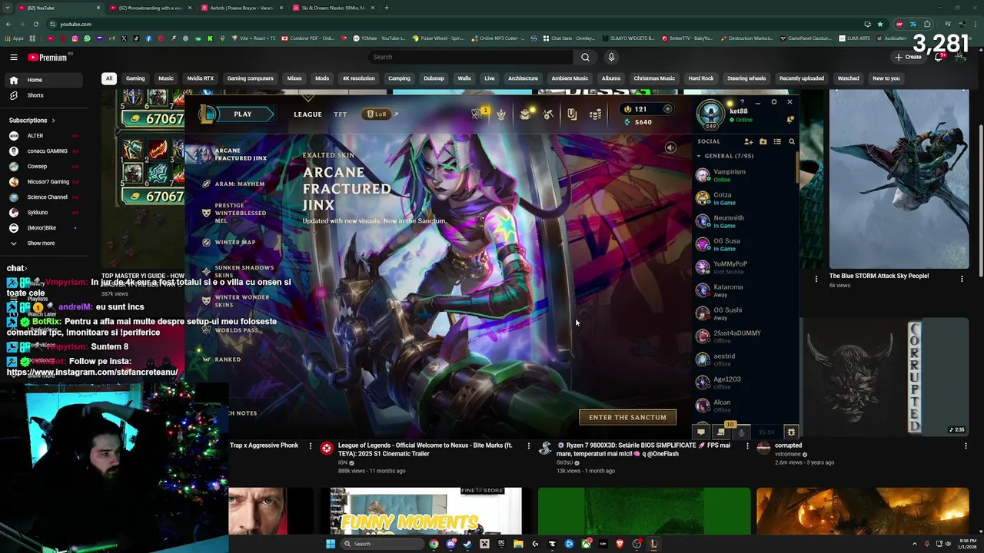This screenshot has width=984, height=553.
Task: Collapse the GENERAL friends group
Action: (699, 156)
